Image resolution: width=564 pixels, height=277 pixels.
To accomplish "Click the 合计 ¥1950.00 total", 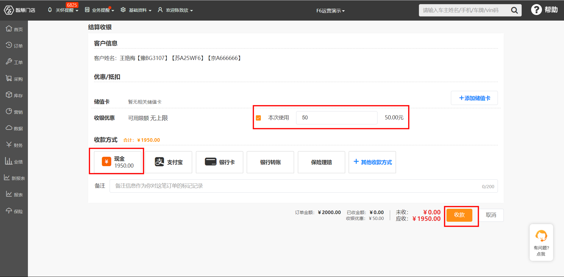I will (x=142, y=140).
